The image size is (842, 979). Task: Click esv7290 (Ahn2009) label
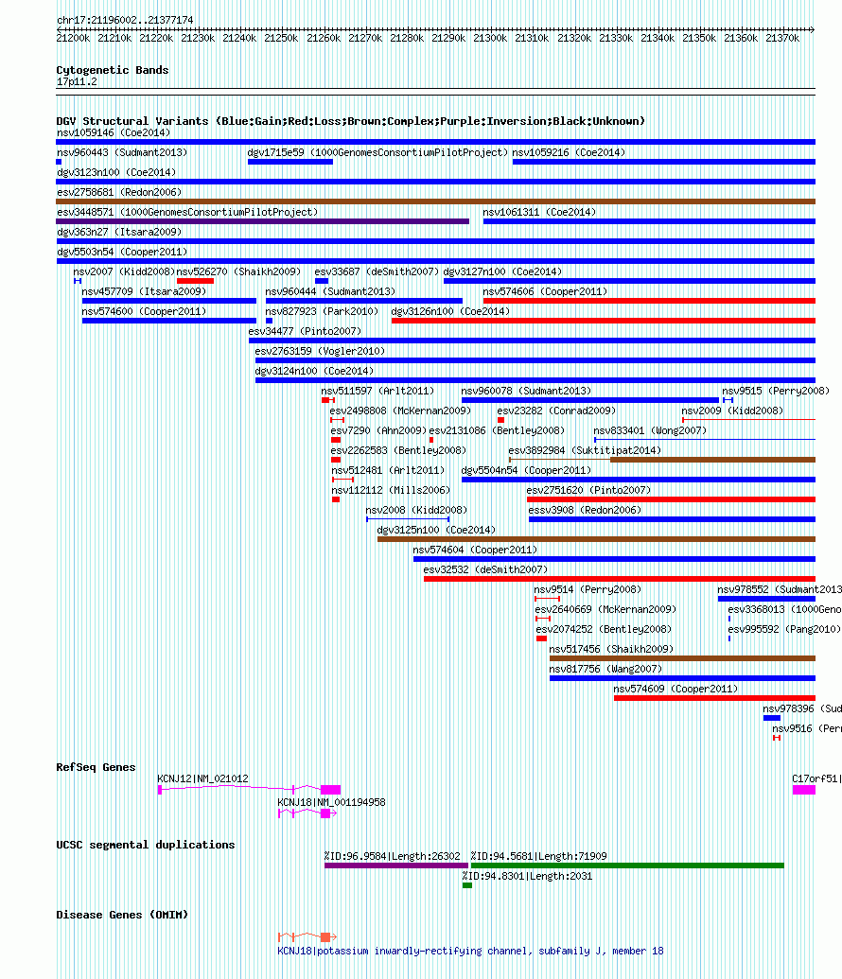click(378, 431)
